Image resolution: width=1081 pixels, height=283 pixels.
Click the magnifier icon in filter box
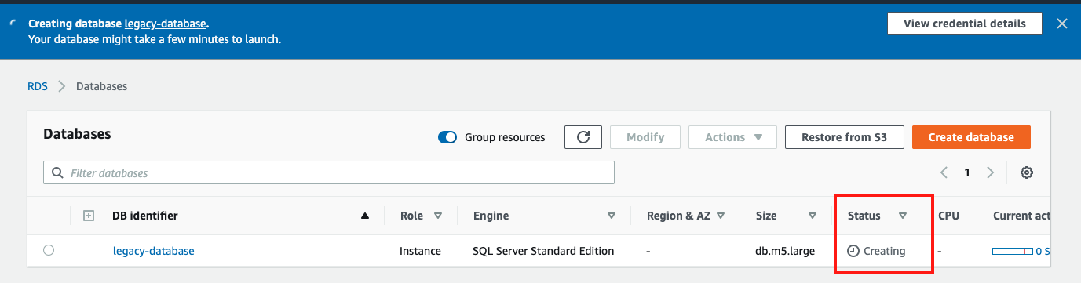(57, 172)
